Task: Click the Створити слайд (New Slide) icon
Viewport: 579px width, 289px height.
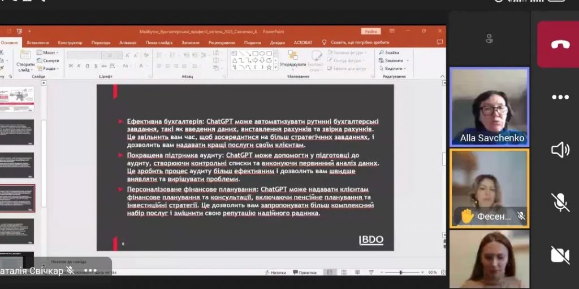Action: 25,60
